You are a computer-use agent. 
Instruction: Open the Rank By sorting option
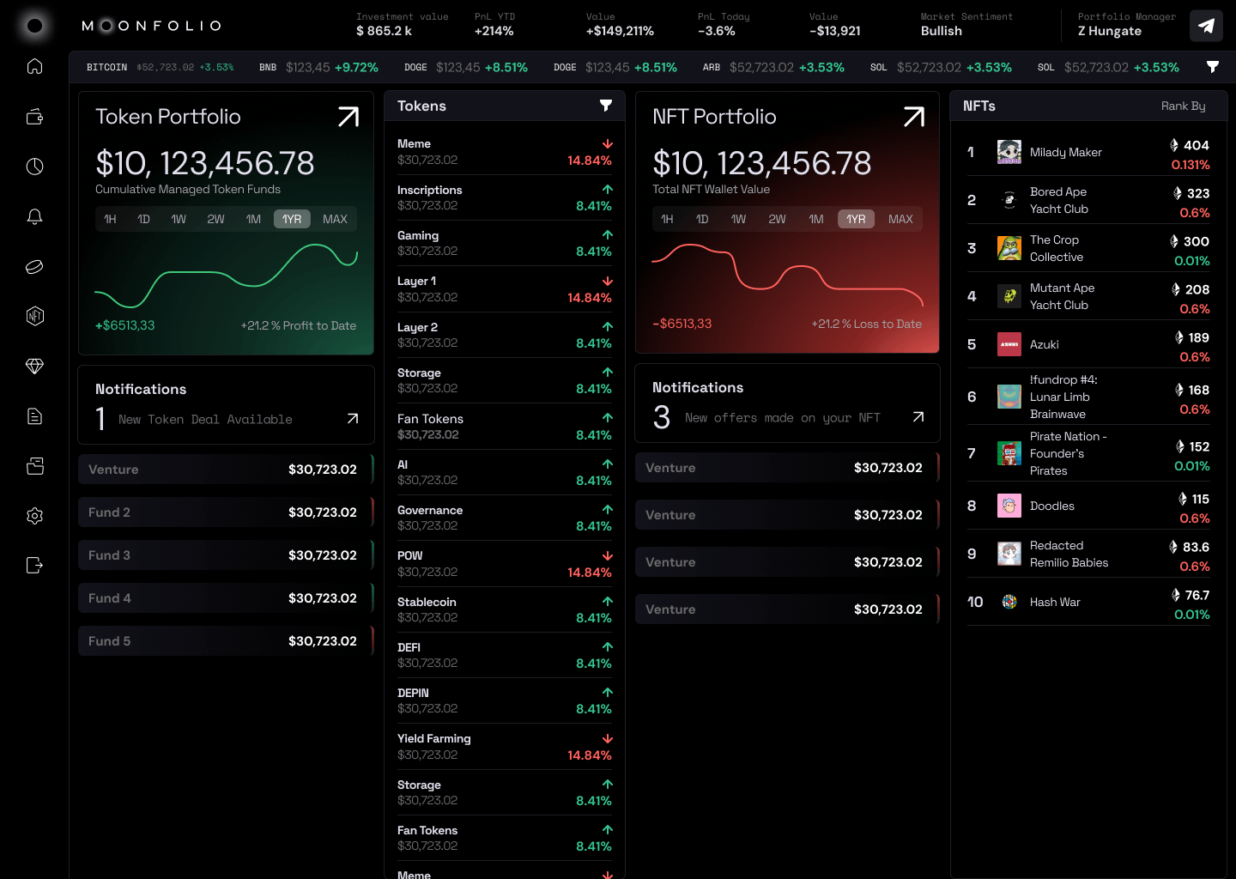pos(1183,106)
